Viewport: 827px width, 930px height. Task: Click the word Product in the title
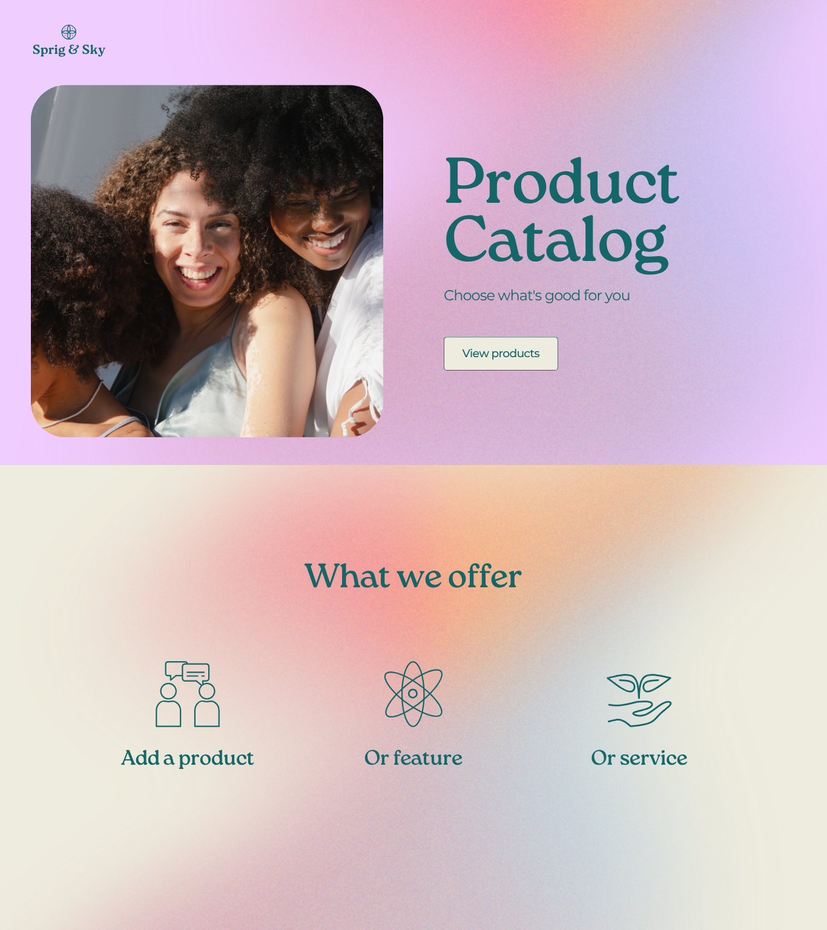(562, 181)
